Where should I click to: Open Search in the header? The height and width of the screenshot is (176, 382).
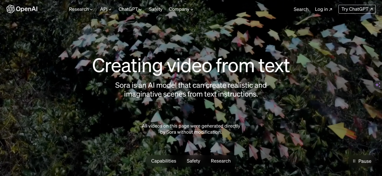pyautogui.click(x=301, y=9)
